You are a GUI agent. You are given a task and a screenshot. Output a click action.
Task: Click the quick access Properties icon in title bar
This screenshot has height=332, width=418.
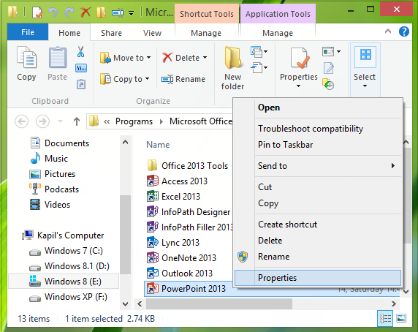37,12
